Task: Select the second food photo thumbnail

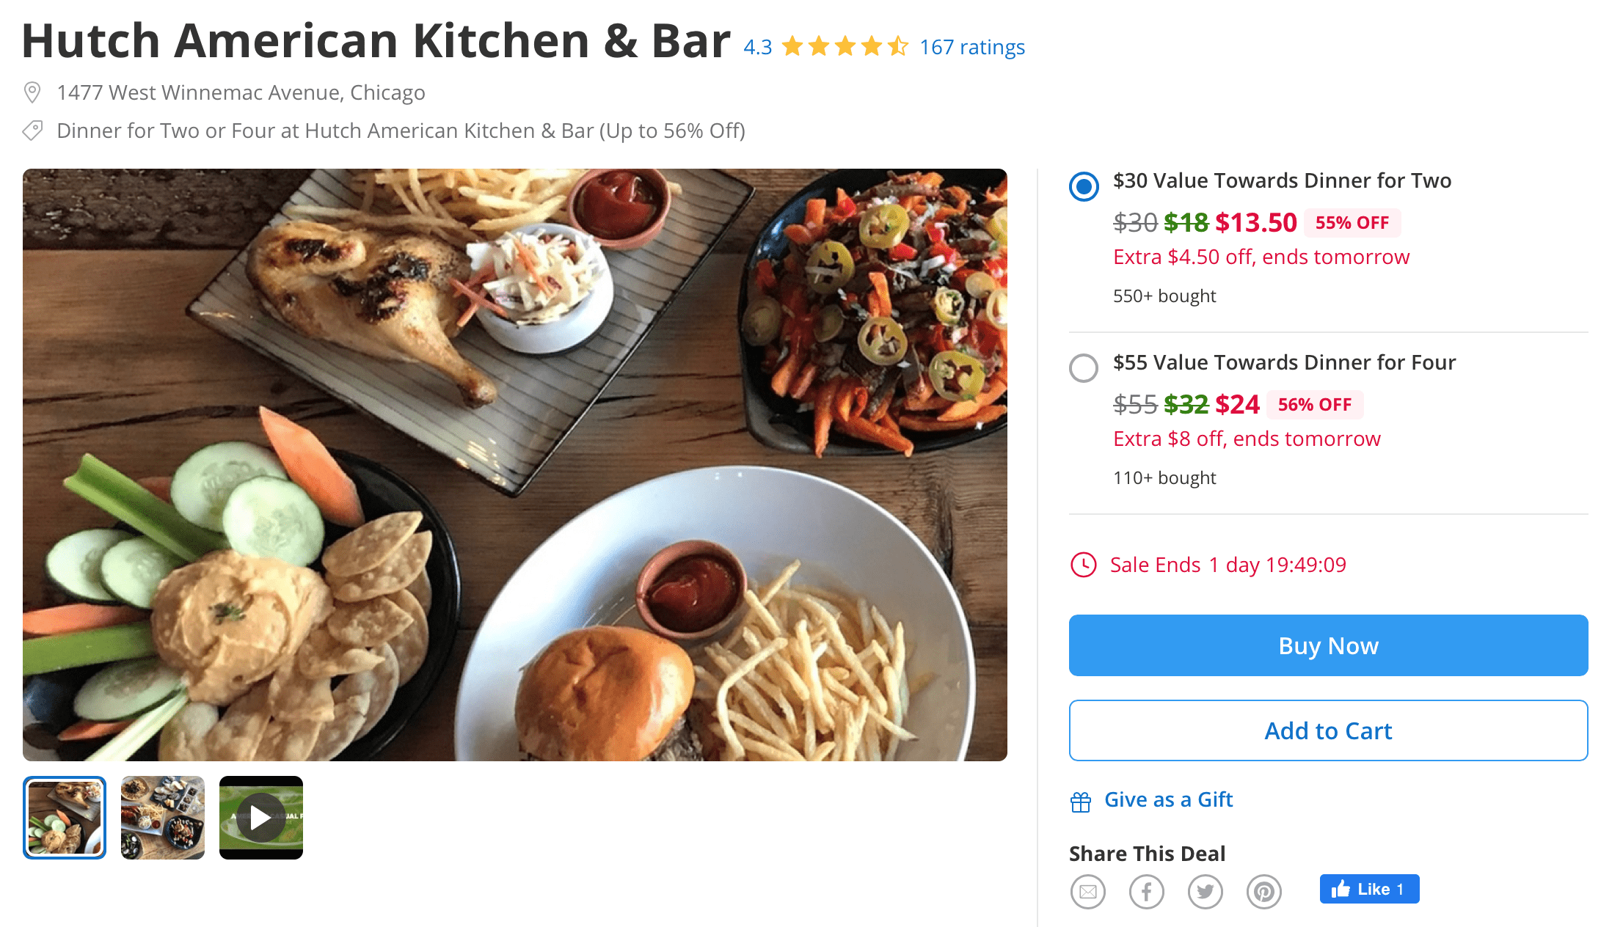Action: [161, 817]
